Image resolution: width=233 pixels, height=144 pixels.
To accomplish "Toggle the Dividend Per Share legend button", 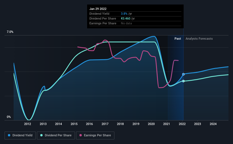I will pyautogui.click(x=56, y=135).
